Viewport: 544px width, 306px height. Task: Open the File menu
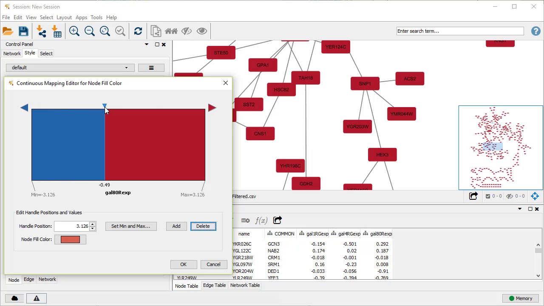pyautogui.click(x=6, y=17)
